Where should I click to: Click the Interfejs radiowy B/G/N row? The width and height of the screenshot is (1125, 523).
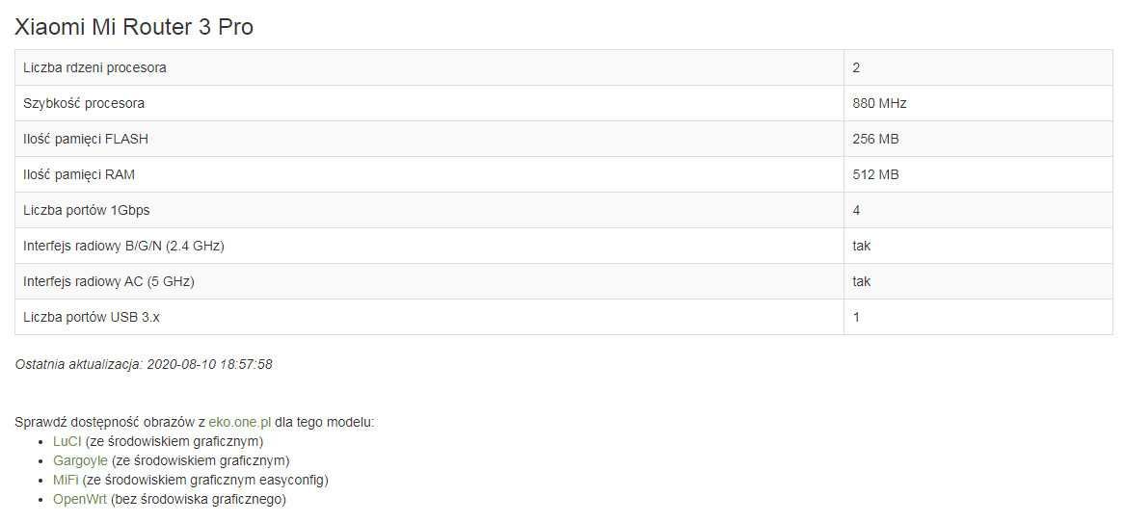563,246
